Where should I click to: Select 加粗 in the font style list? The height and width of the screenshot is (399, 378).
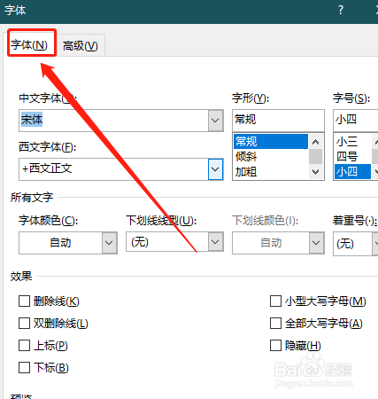pos(271,171)
